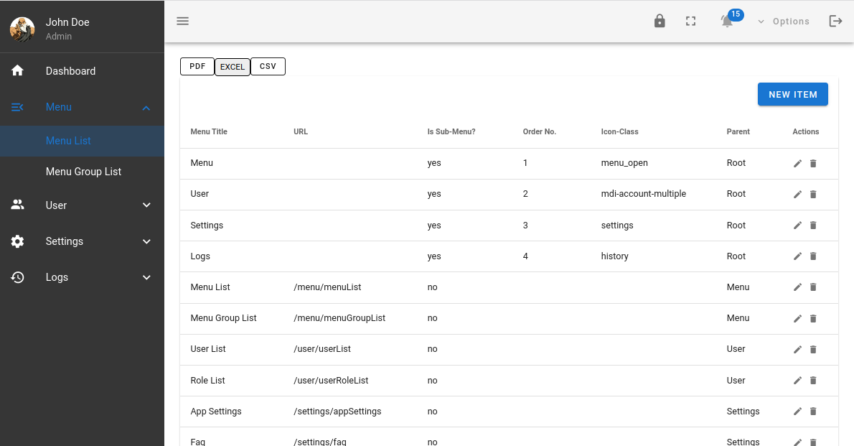The image size is (854, 446).
Task: Select the CSV export option
Action: tap(268, 66)
